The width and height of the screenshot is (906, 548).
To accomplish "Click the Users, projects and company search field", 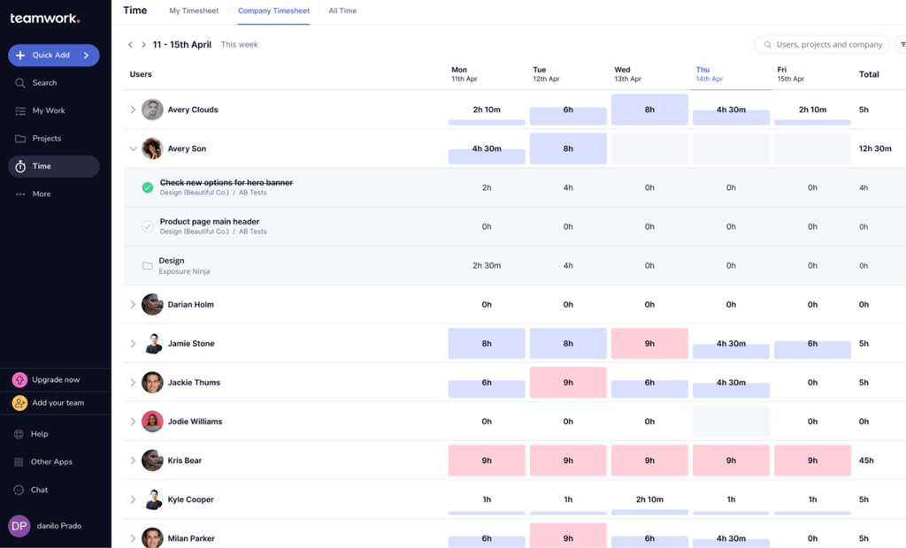I will [x=821, y=43].
